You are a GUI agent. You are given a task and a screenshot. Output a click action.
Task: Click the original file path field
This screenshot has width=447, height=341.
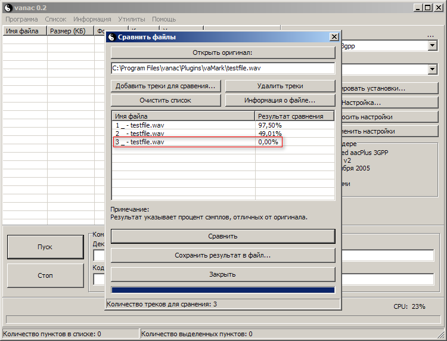coord(223,69)
